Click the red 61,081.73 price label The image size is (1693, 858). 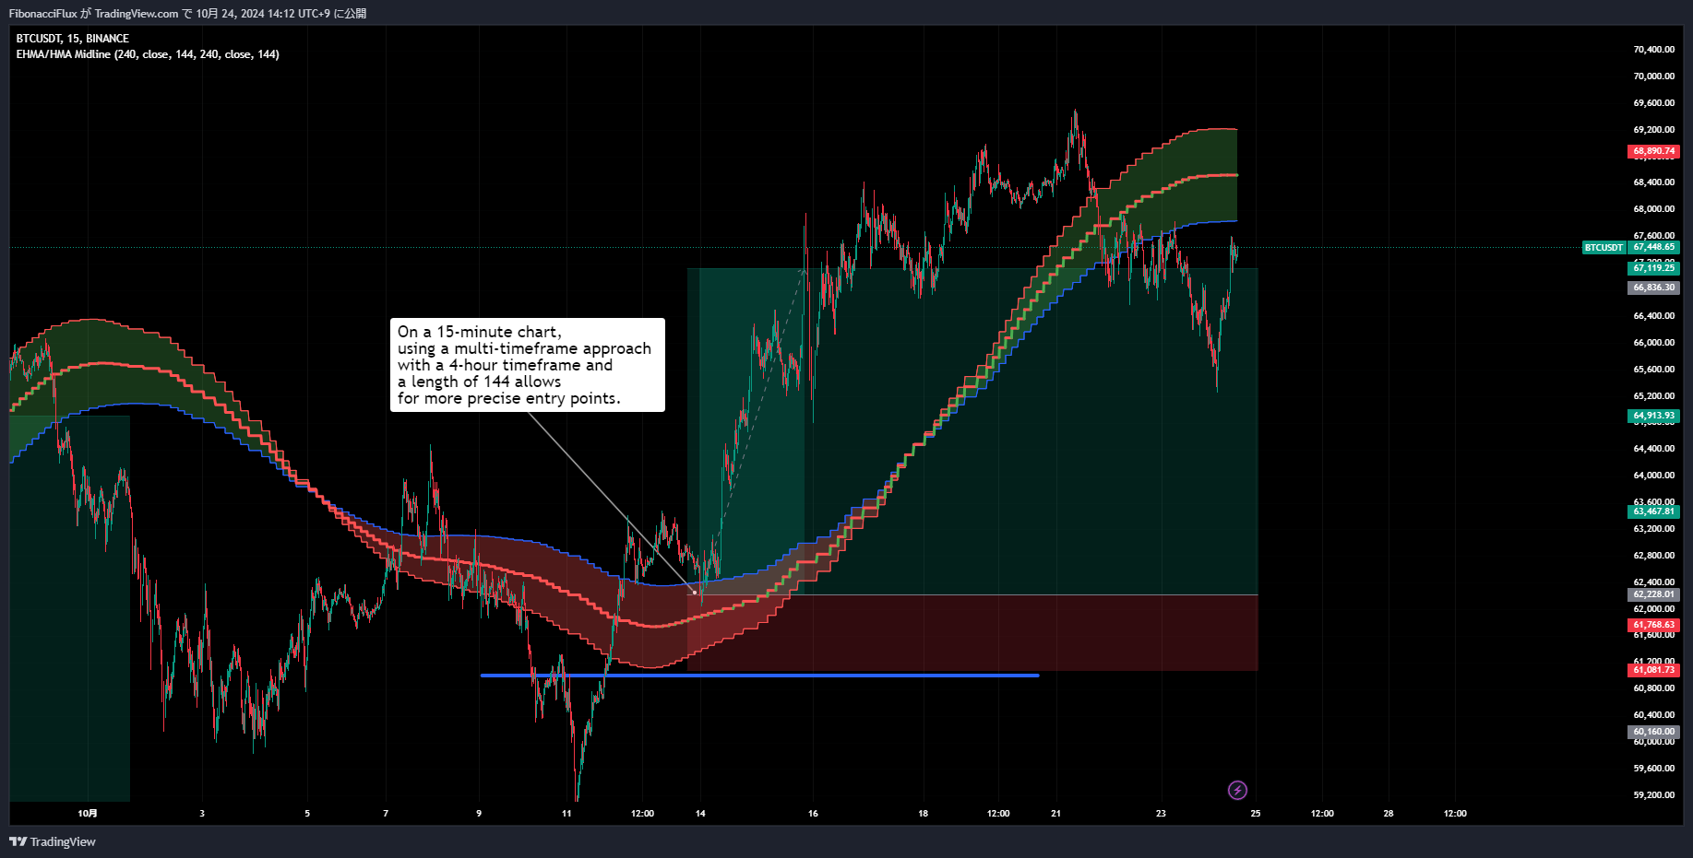(x=1653, y=670)
